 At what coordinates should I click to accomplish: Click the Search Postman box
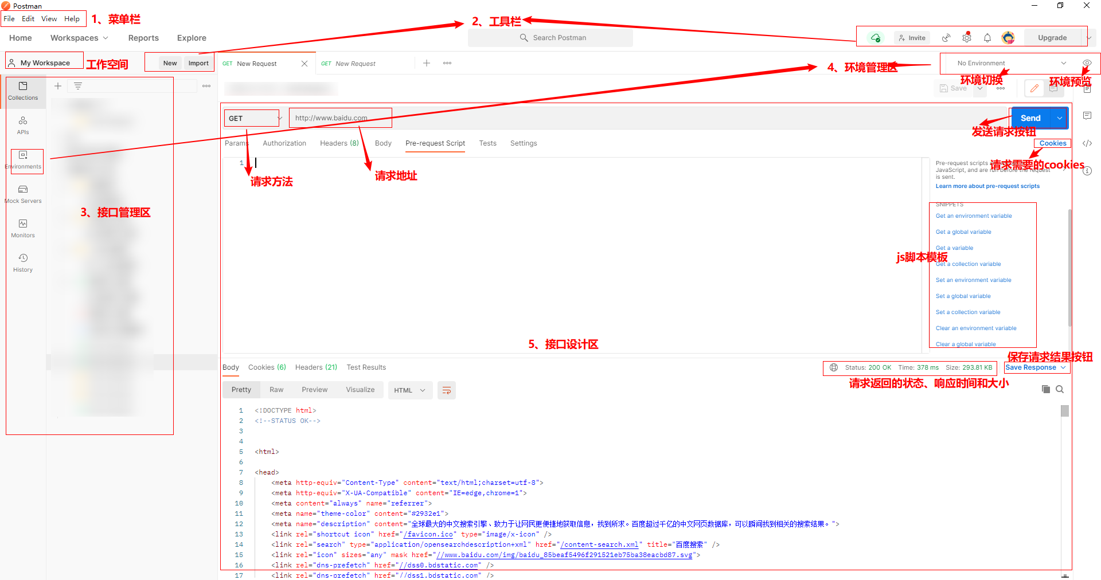tap(550, 38)
